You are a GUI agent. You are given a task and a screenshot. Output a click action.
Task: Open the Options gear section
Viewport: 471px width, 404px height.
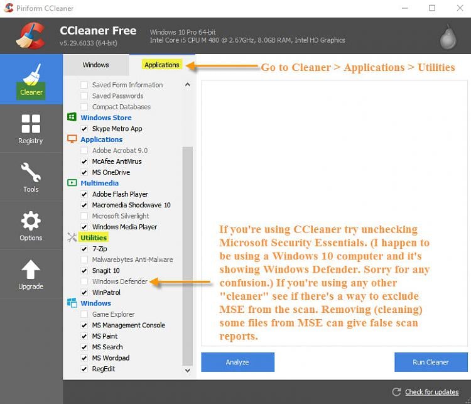(x=31, y=226)
